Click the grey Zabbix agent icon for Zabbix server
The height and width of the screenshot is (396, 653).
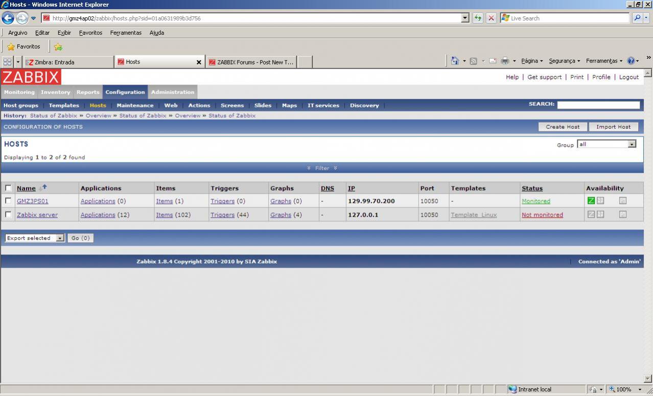(591, 215)
